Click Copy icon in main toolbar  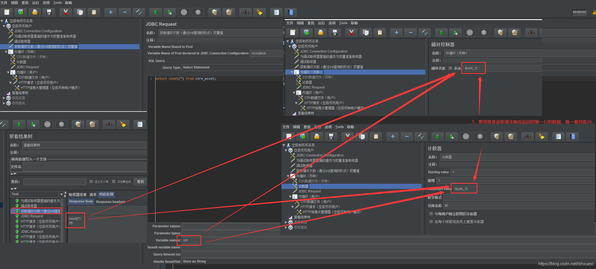pos(80,12)
